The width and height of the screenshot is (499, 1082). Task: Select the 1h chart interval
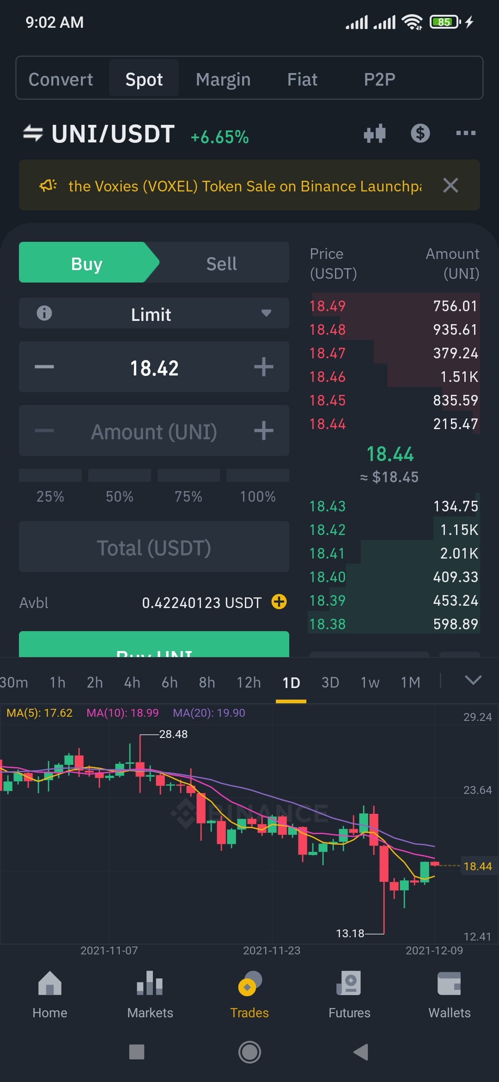[x=58, y=682]
